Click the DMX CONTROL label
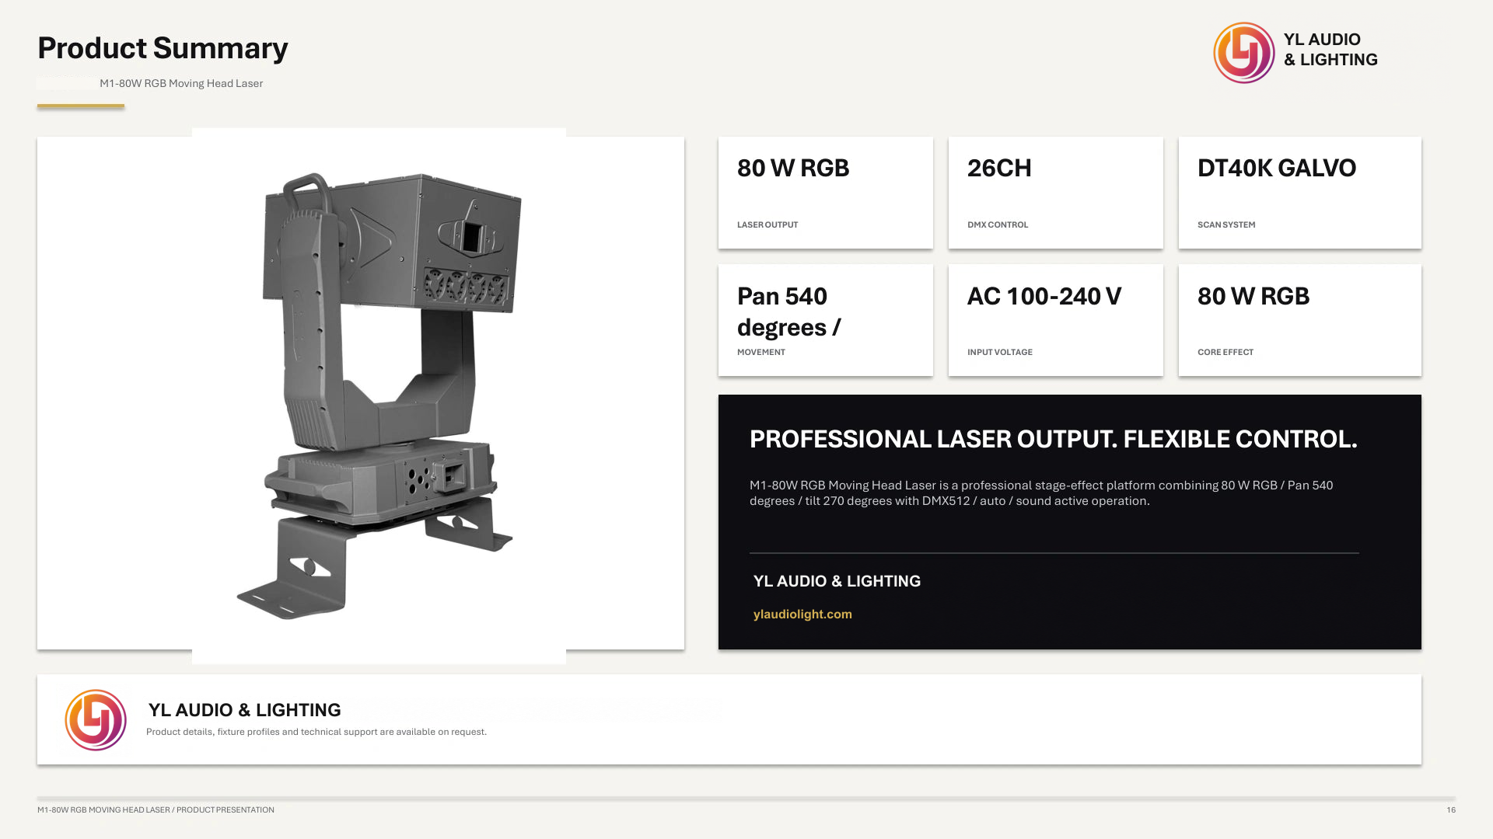This screenshot has height=839, width=1493. [x=998, y=225]
